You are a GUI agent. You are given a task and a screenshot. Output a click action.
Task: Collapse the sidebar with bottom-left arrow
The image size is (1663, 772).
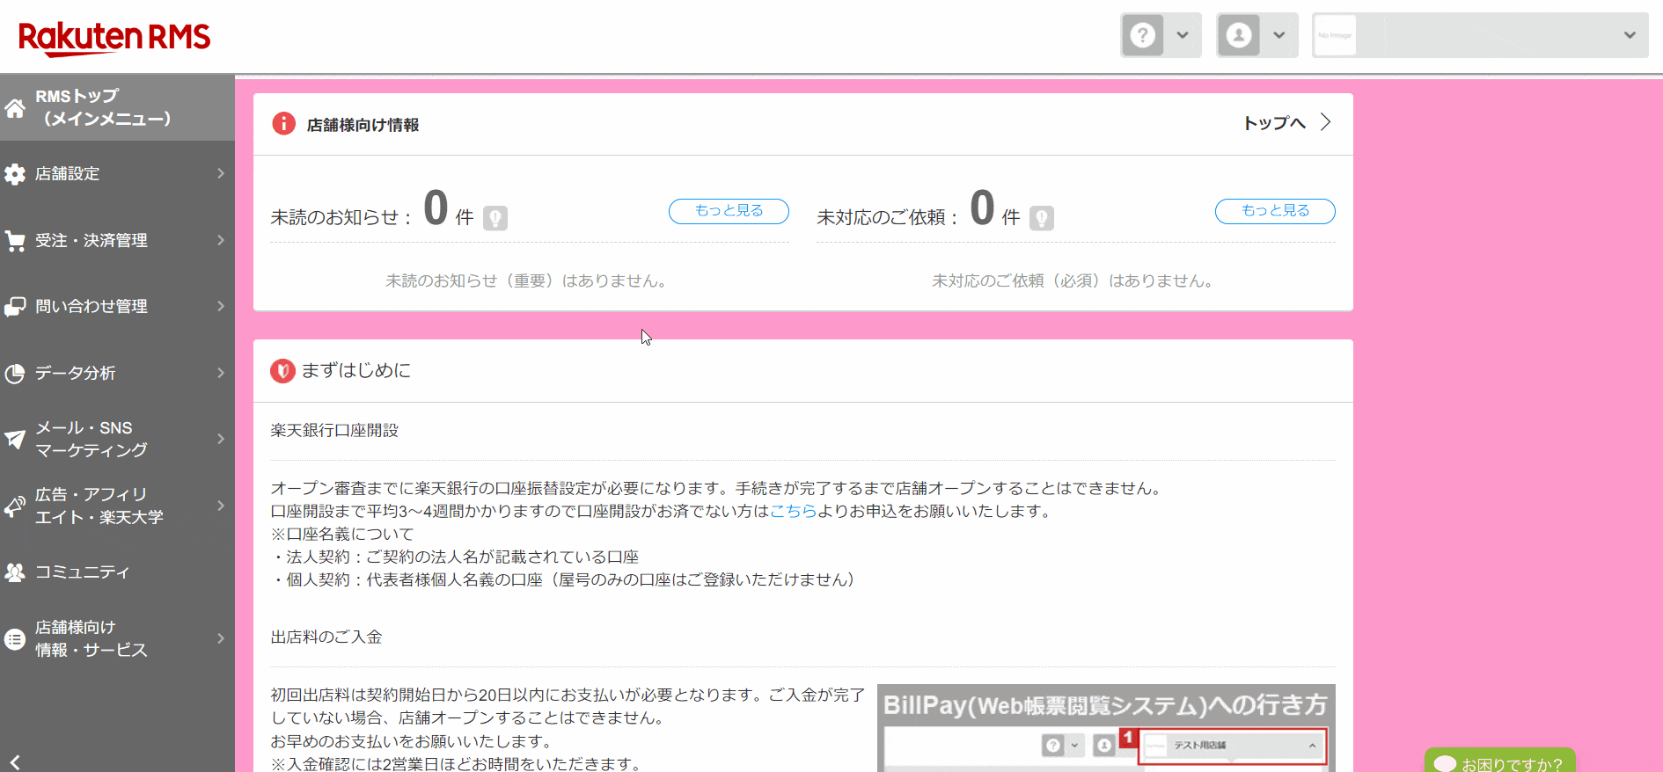click(15, 761)
